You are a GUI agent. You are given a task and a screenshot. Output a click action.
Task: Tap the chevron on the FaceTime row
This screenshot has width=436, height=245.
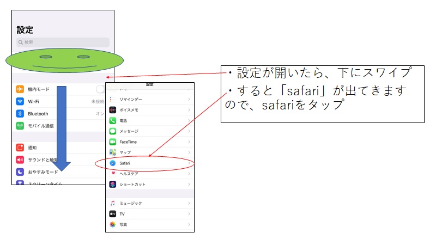click(x=189, y=142)
